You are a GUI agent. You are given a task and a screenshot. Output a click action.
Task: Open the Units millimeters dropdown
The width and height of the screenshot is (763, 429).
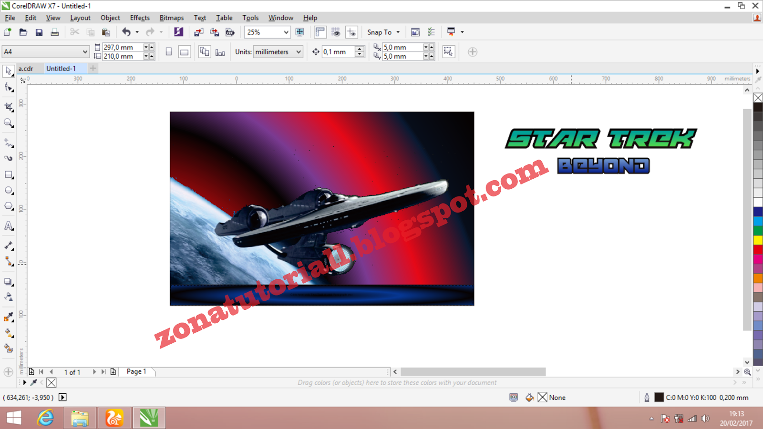point(299,51)
